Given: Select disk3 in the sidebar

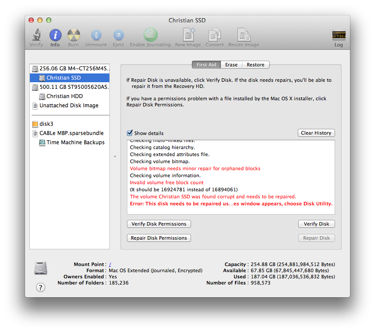Looking at the screenshot, I should pos(70,124).
